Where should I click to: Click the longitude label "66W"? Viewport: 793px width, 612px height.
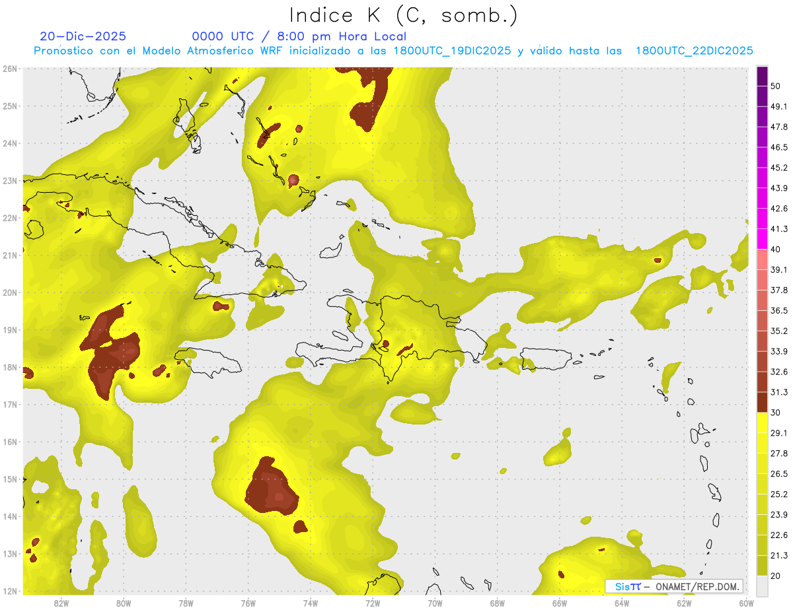point(560,602)
